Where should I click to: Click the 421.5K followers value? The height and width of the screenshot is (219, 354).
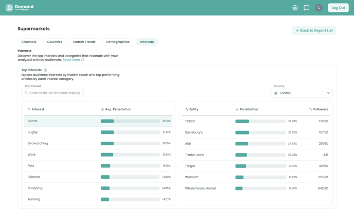coord(323,166)
